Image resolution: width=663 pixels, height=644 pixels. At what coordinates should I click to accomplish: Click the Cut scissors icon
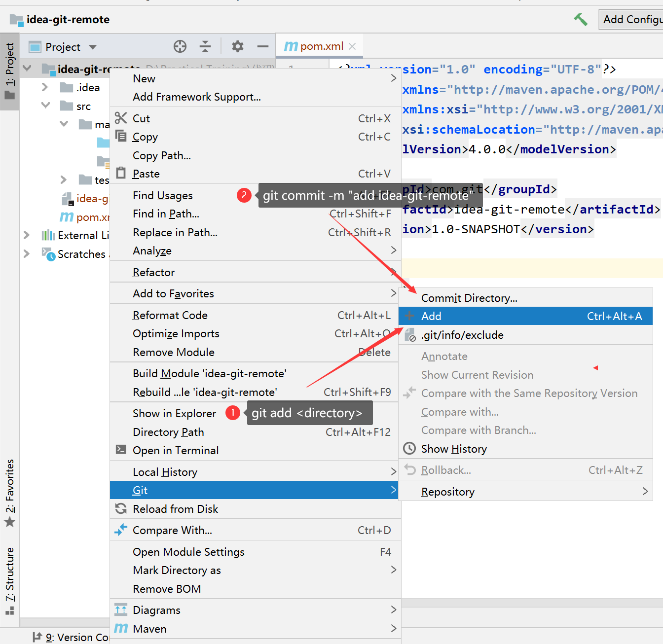pyautogui.click(x=121, y=118)
